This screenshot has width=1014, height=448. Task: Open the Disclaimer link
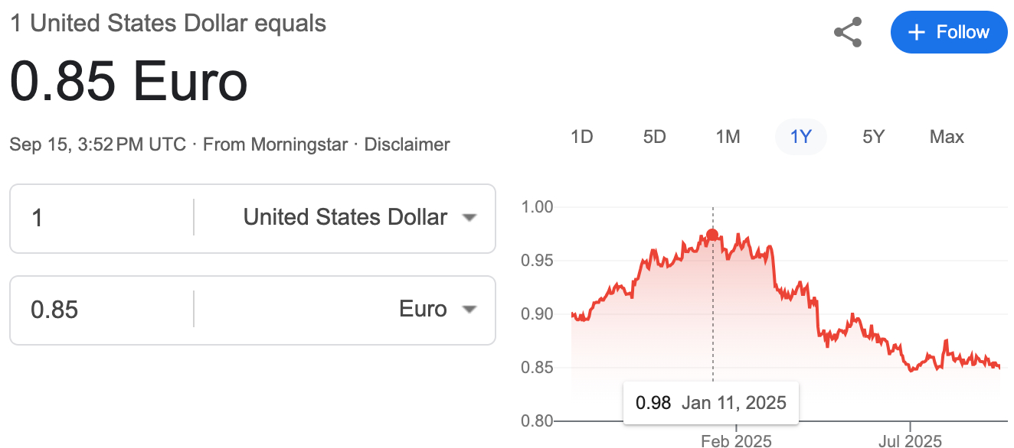point(407,144)
